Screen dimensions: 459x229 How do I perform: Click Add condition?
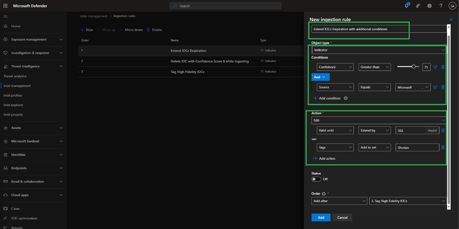pos(327,98)
